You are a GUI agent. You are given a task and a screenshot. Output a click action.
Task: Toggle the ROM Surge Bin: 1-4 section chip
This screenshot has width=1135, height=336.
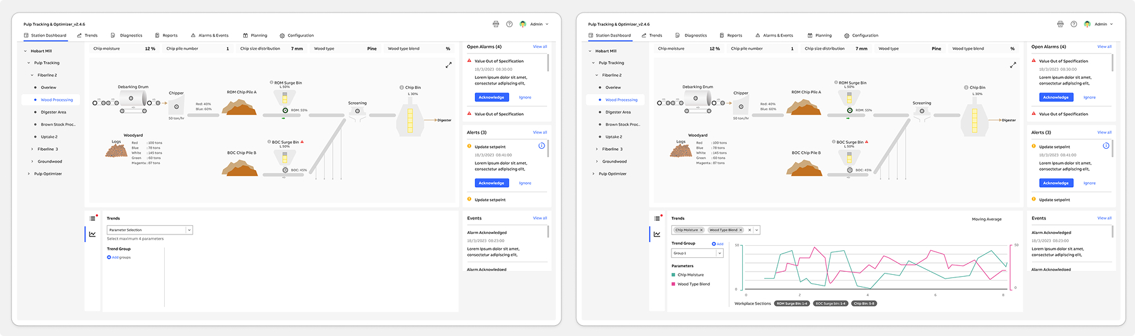point(792,303)
